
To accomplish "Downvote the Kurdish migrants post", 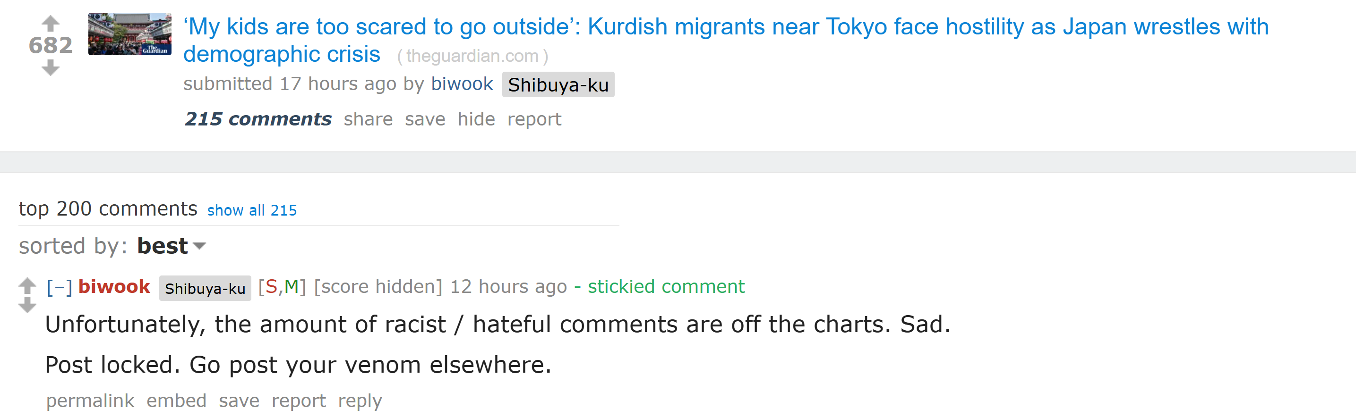I will 50,67.
